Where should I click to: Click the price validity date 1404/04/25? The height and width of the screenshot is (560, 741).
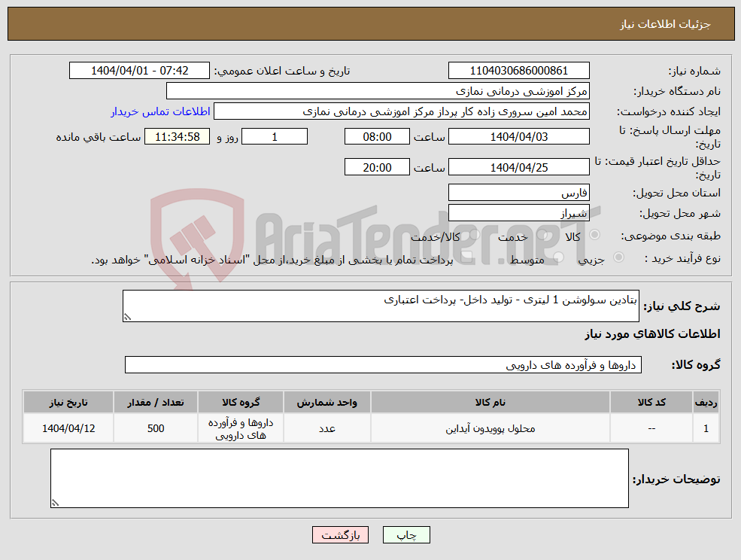coord(519,167)
